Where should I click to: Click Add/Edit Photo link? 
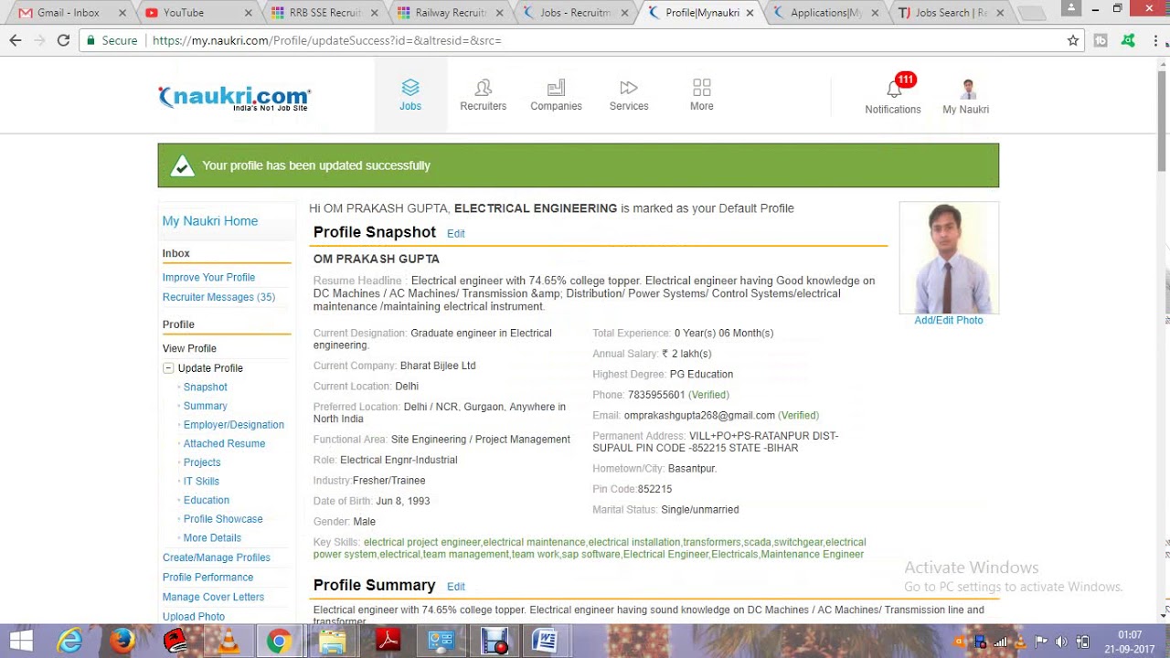coord(949,320)
